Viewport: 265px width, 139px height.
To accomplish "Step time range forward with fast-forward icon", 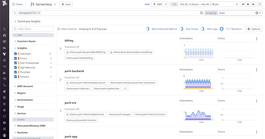I will tap(253, 4).
